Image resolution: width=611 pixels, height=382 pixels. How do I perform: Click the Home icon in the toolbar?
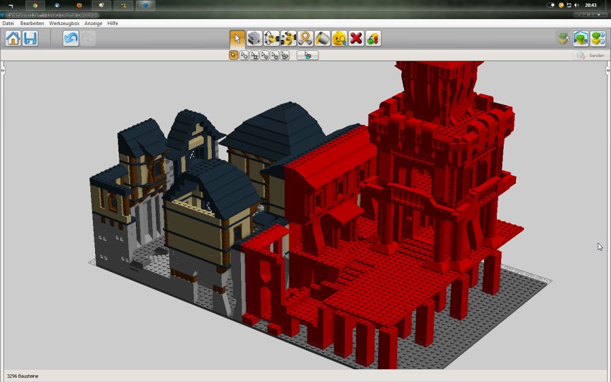(13, 38)
